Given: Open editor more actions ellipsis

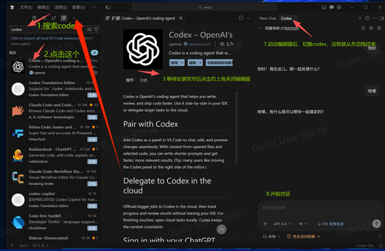Looking at the screenshot, I should [248, 18].
